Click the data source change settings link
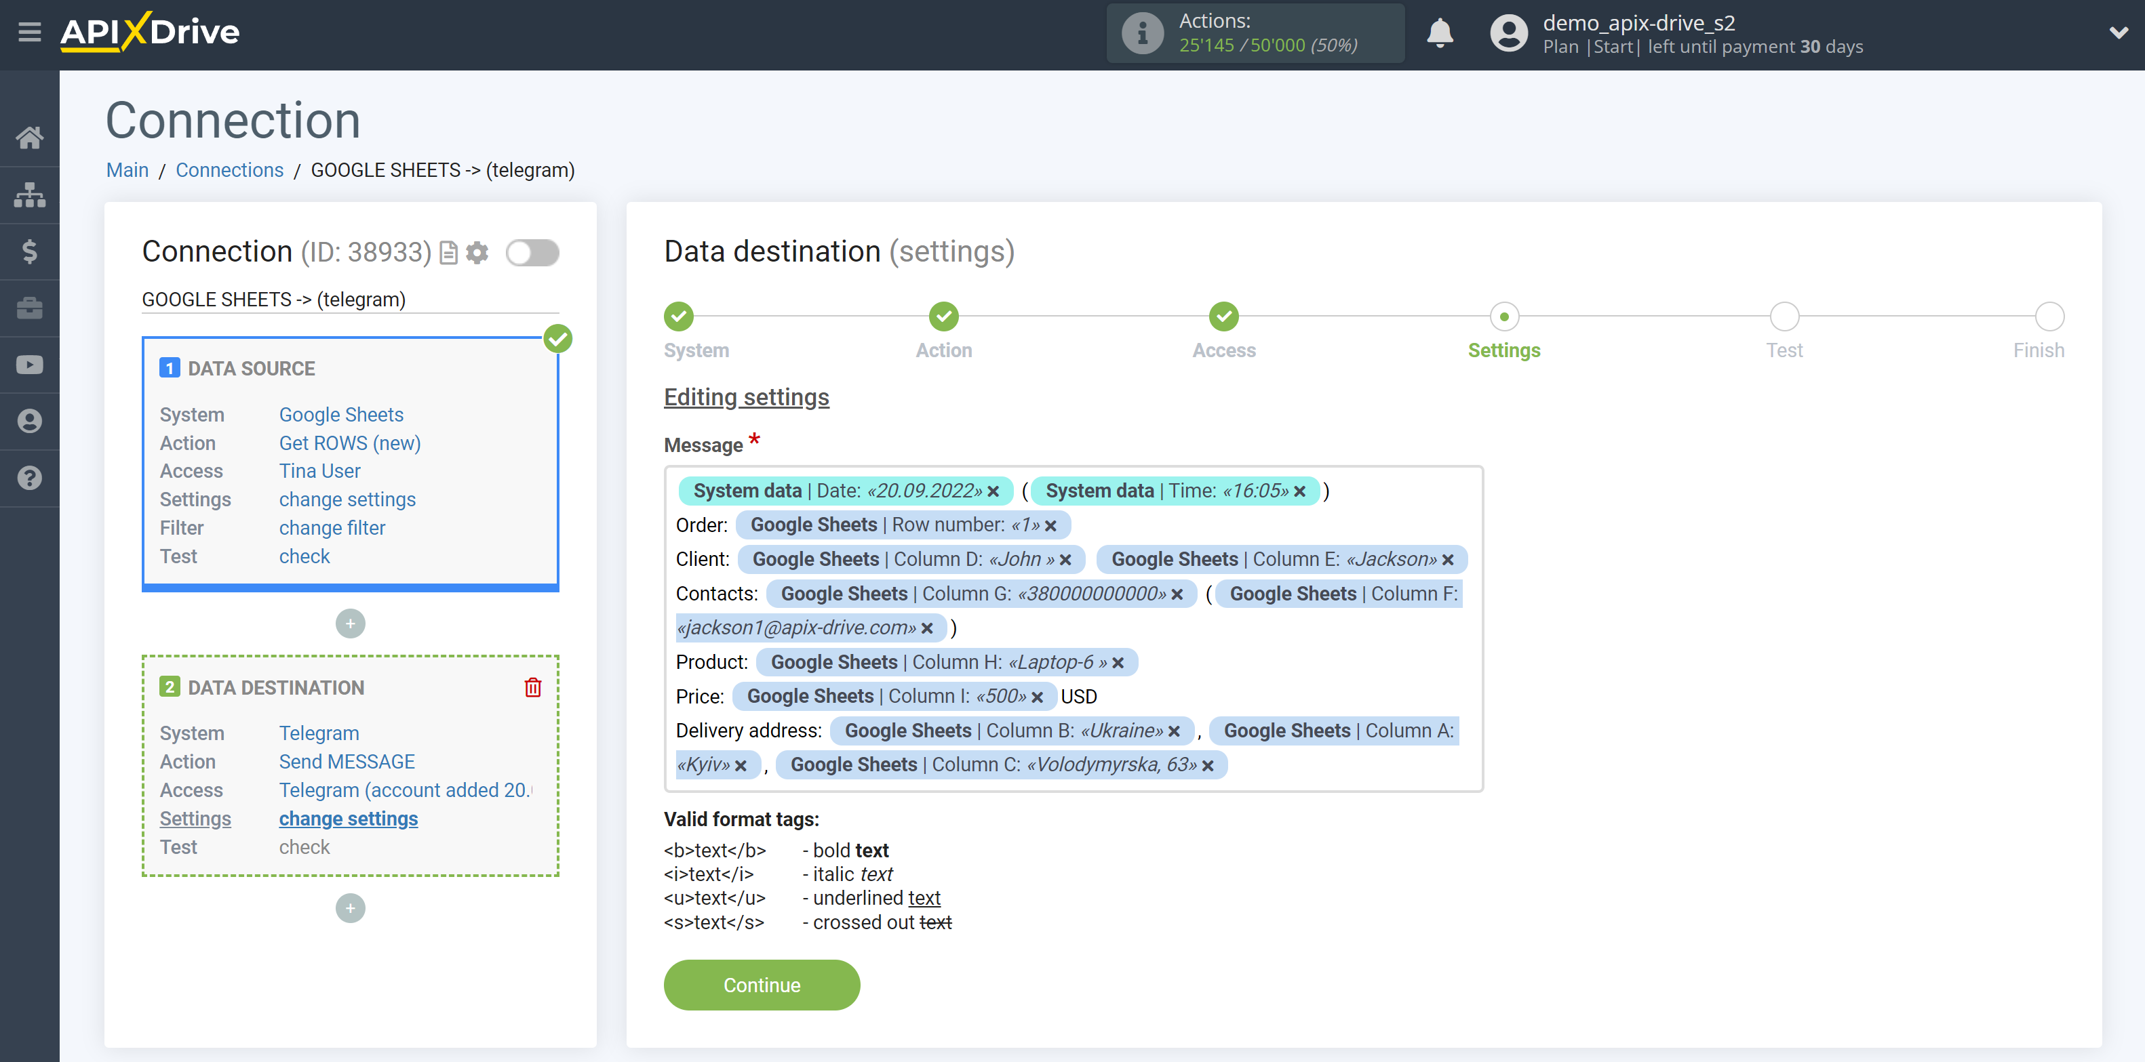 tap(347, 499)
